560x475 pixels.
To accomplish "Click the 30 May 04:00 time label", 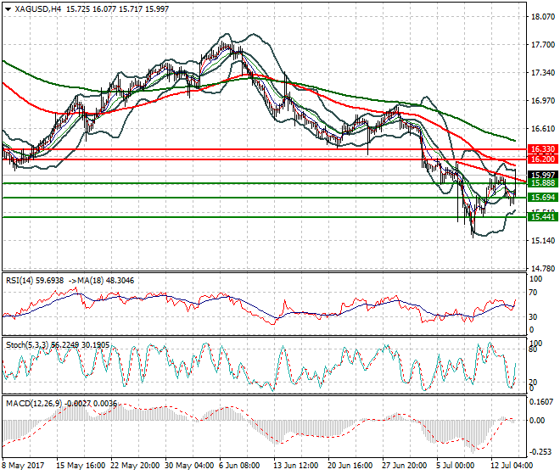I will pos(189,466).
